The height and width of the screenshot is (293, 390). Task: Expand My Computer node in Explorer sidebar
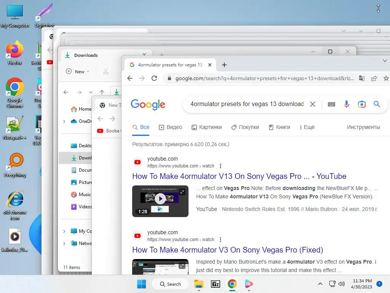pyautogui.click(x=64, y=231)
